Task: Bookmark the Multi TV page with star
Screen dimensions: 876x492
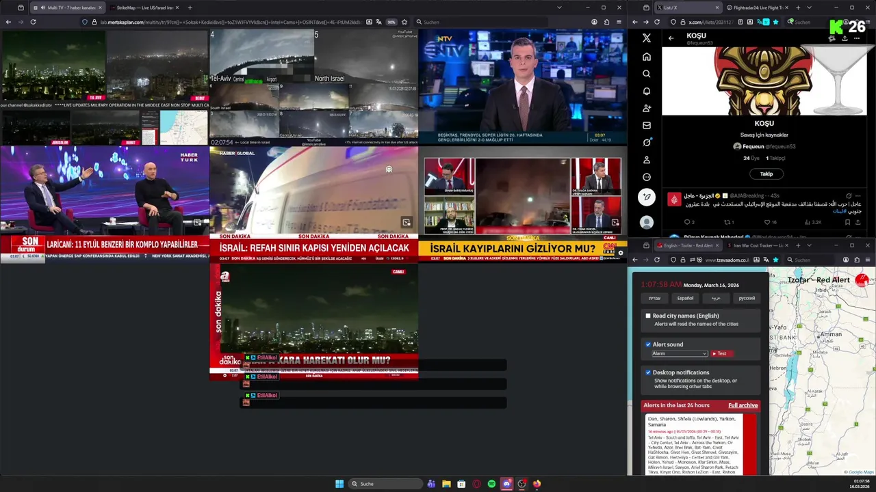Action: (x=404, y=22)
